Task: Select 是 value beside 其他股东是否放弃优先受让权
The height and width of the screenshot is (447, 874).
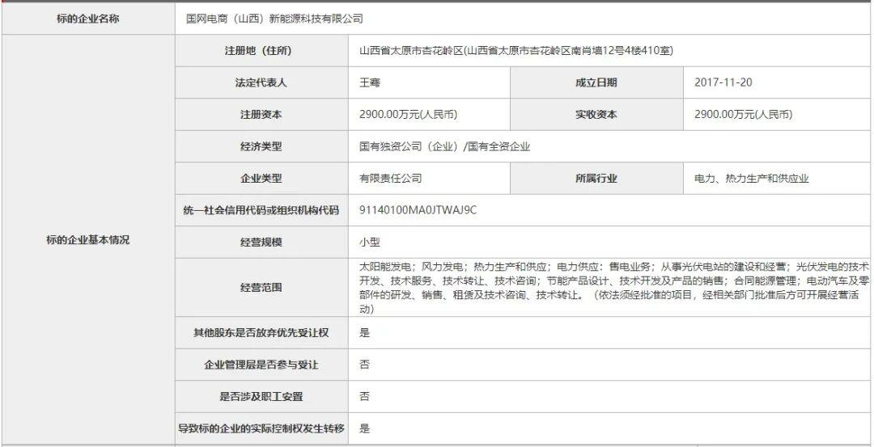Action: click(364, 333)
